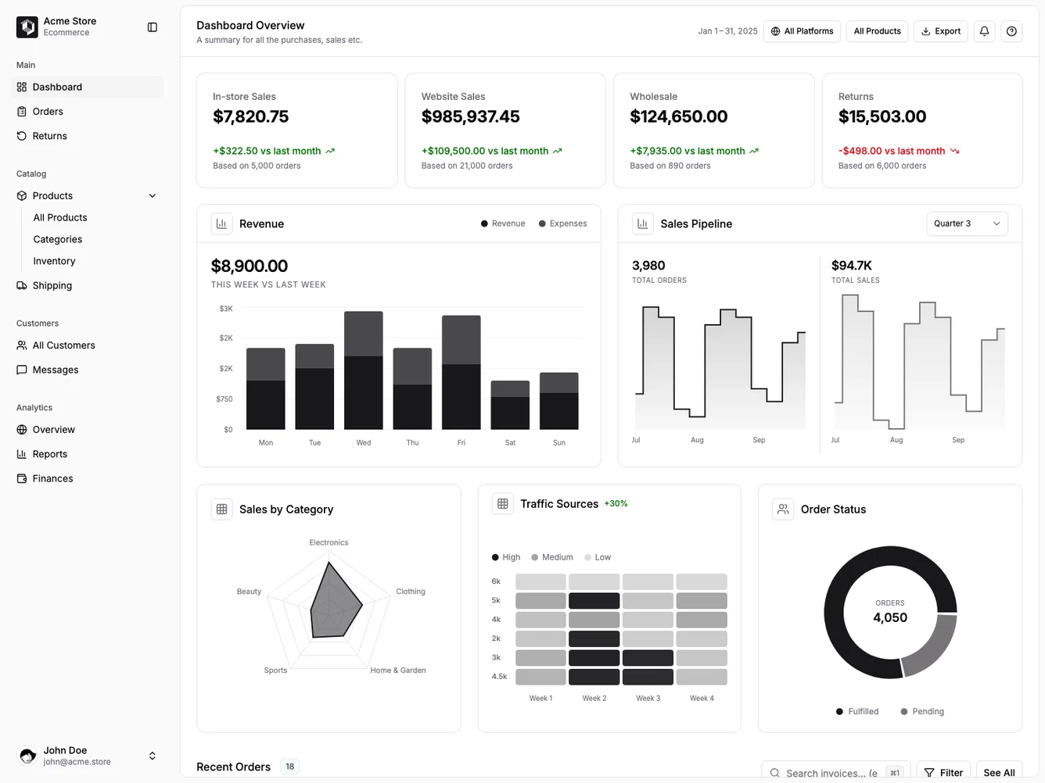Image resolution: width=1045 pixels, height=783 pixels.
Task: Toggle the Pending legend in Order Status
Action: click(922, 711)
